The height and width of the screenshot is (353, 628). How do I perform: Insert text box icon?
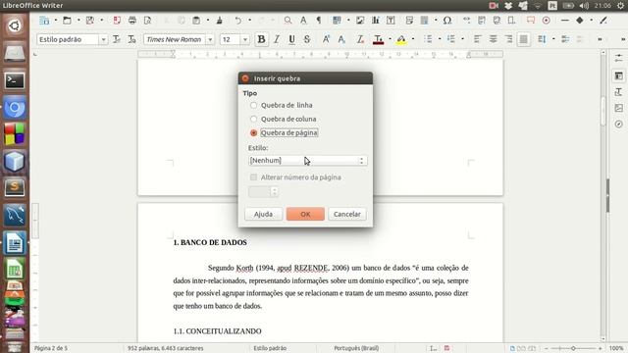click(391, 20)
